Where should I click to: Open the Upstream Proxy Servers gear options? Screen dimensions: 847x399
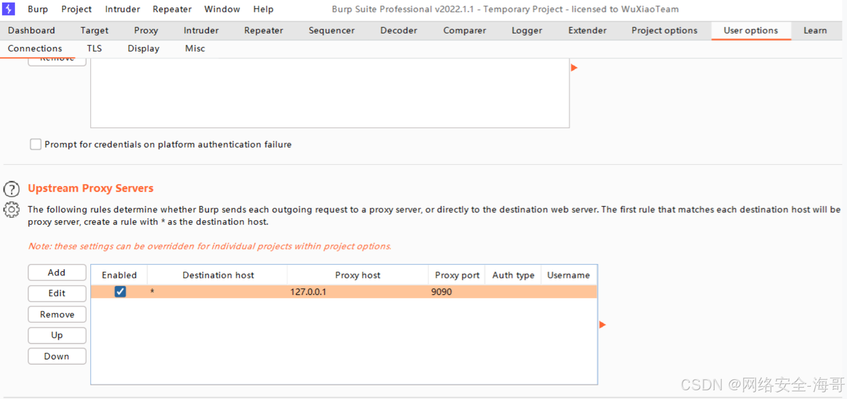click(x=11, y=210)
